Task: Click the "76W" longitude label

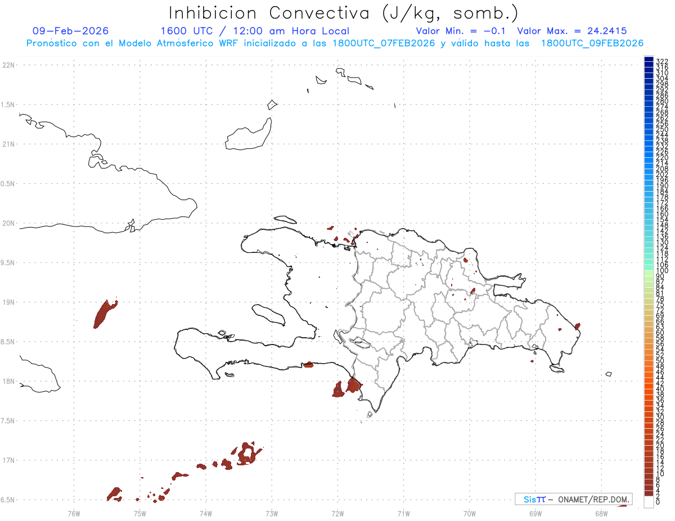Action: [x=74, y=513]
